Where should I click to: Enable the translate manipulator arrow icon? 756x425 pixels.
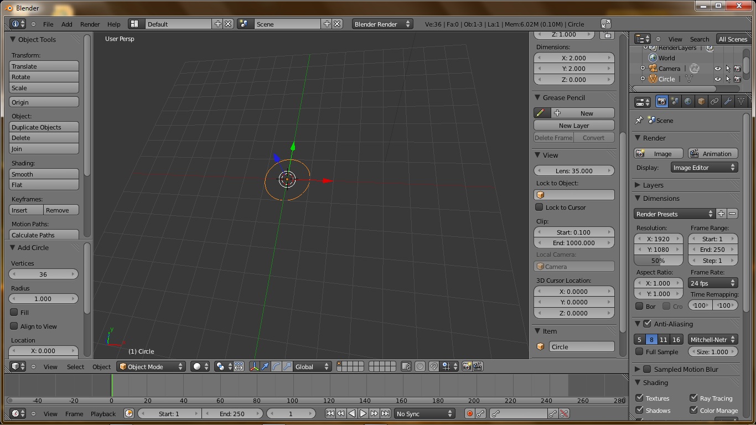point(265,366)
